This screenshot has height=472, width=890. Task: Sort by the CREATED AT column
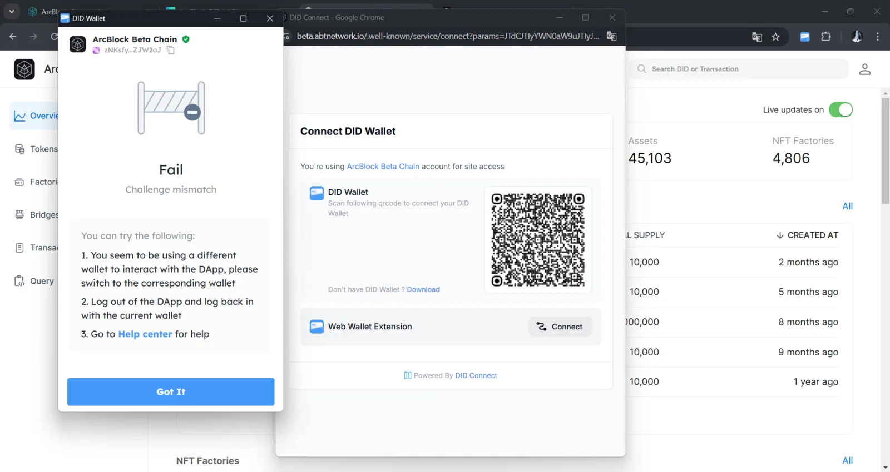click(x=807, y=235)
